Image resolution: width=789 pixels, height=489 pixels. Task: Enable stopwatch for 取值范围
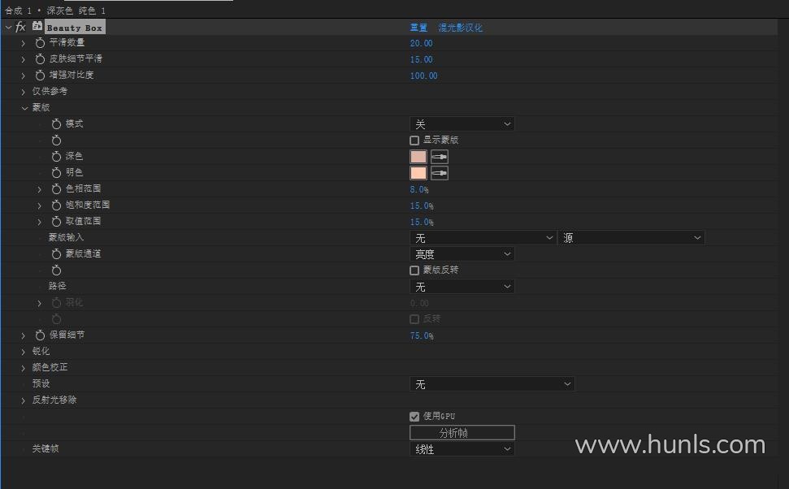click(56, 222)
